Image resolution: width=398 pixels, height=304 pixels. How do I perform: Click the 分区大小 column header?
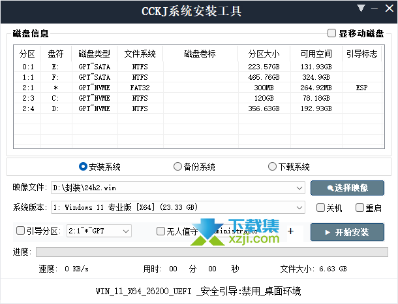click(263, 53)
